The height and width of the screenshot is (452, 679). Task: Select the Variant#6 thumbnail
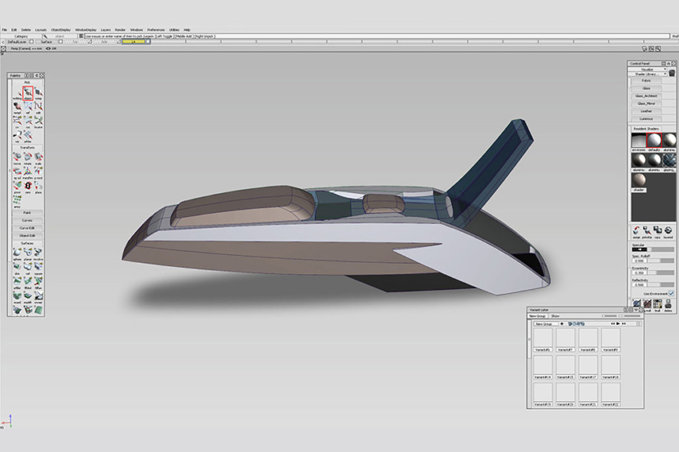coord(543,339)
